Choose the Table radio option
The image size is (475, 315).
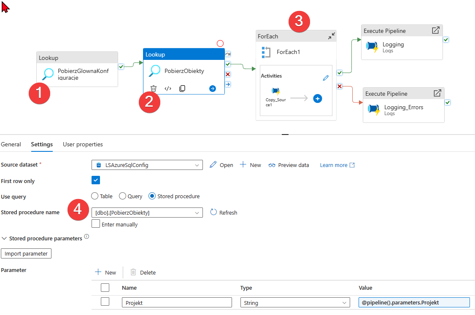tap(95, 196)
